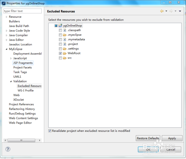Click the help question mark icon

coord(8,149)
